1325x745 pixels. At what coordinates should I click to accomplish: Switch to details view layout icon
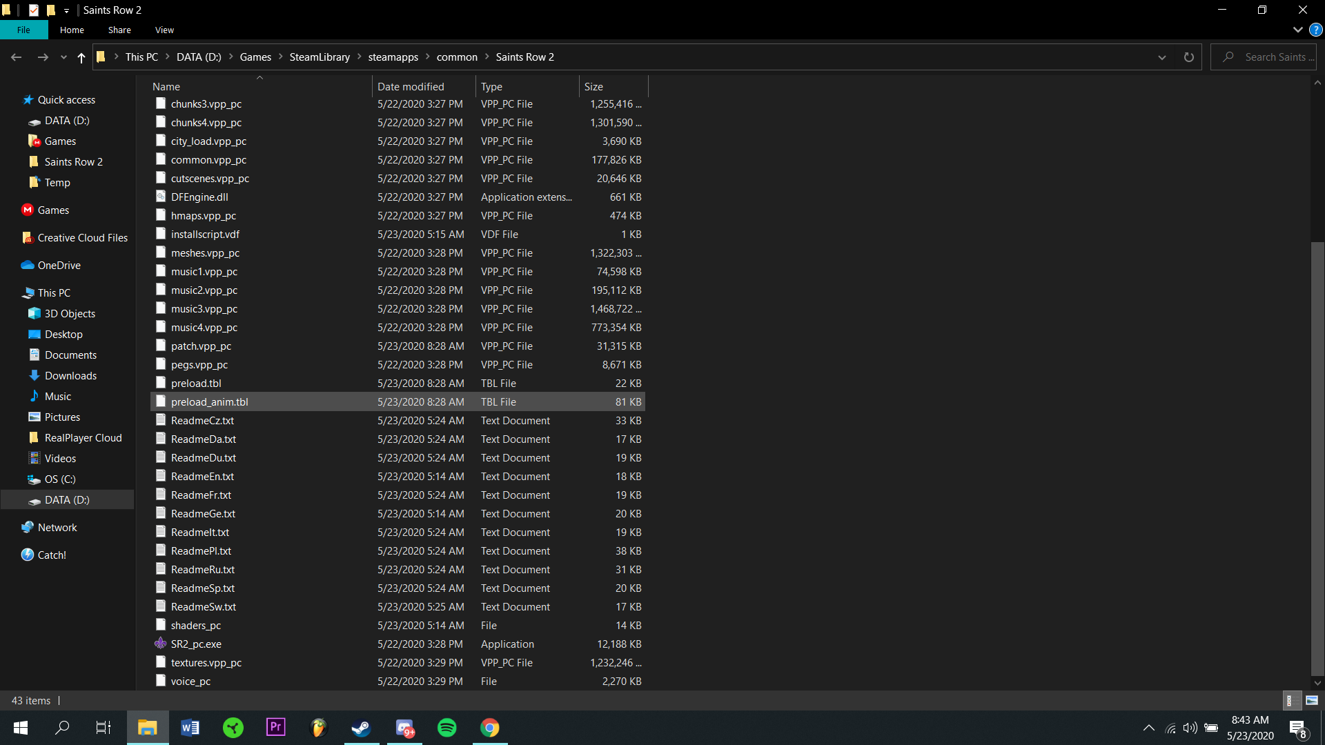click(1290, 700)
